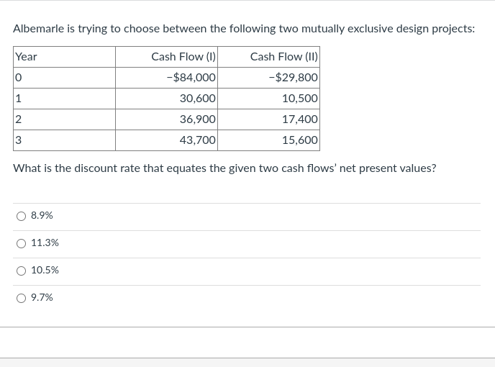Click the 11.3% answer label text
Screen dimensions: 495x367
point(45,243)
